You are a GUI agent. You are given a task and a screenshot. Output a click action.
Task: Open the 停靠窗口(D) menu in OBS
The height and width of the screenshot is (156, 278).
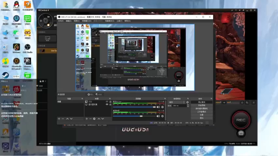87,21
